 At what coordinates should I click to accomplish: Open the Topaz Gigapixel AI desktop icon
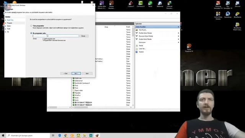click(189, 48)
